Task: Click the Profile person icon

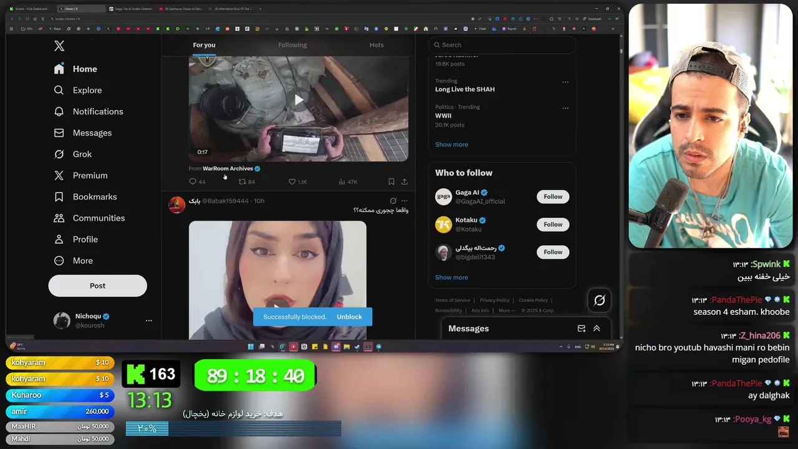Action: pos(59,239)
